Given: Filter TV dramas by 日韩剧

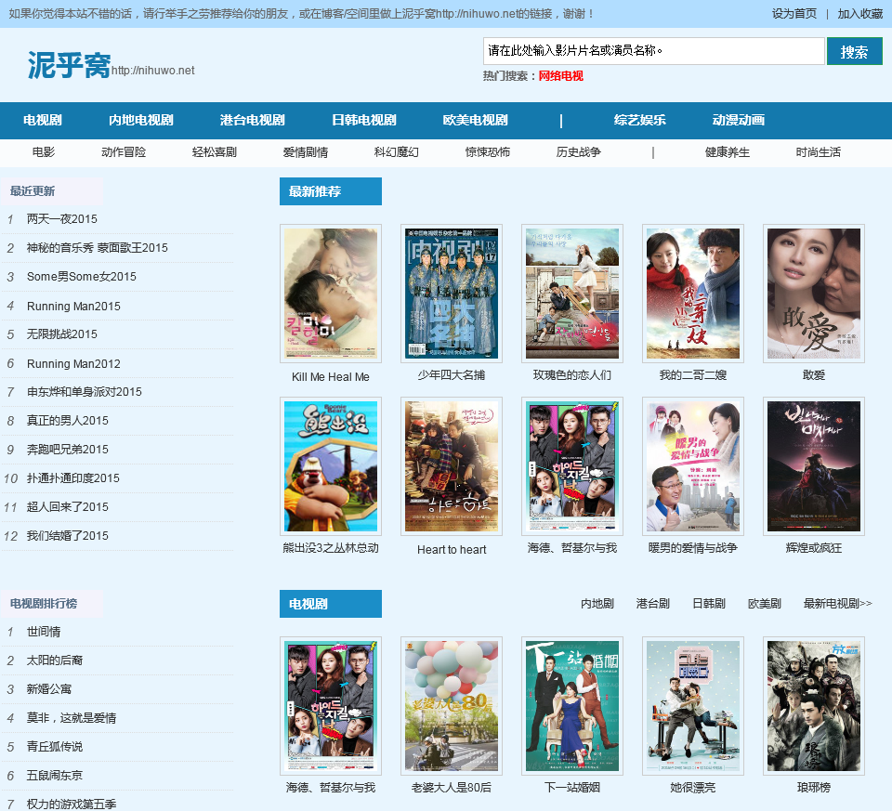Looking at the screenshot, I should click(x=709, y=604).
